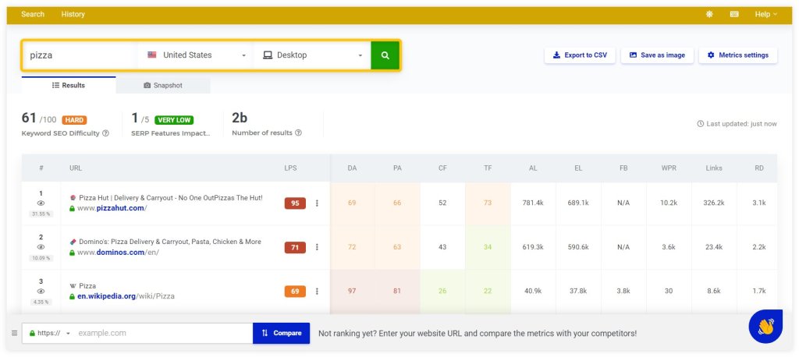The width and height of the screenshot is (799, 357).
Task: Expand the Desktop device dropdown
Action: point(312,55)
